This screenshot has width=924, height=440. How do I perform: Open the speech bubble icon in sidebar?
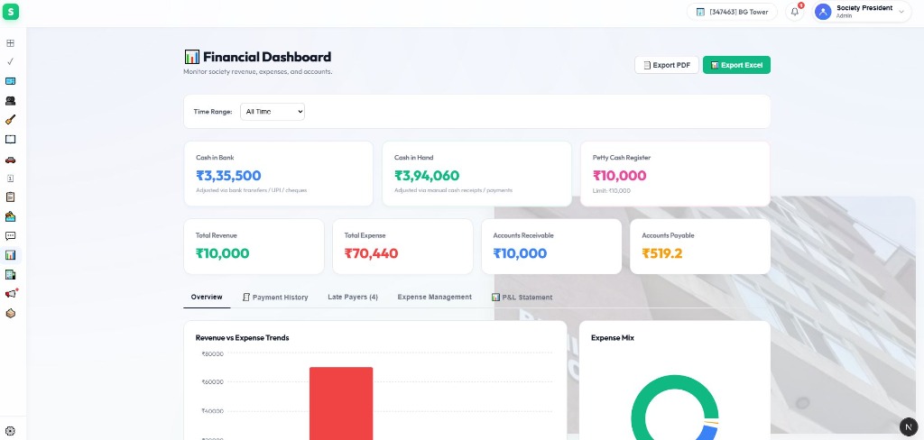point(10,236)
